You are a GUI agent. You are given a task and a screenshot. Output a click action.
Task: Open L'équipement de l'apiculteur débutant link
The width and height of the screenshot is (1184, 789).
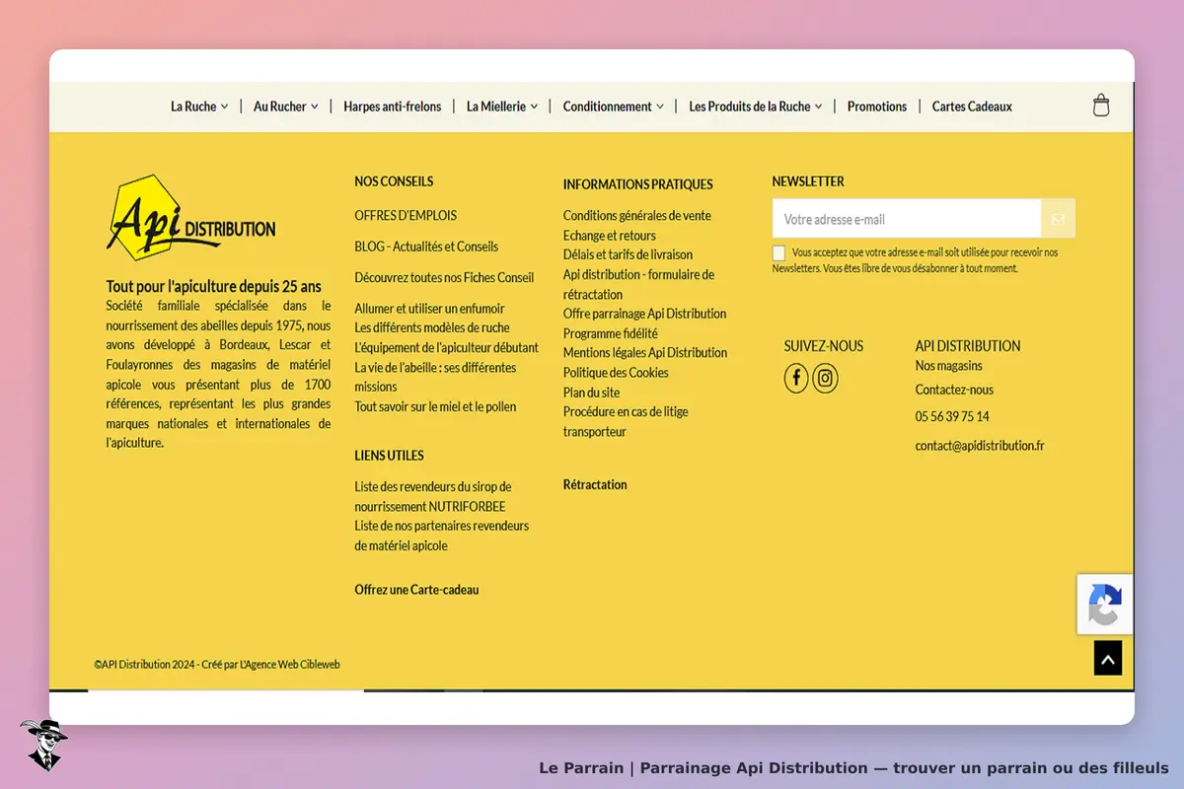tap(447, 347)
